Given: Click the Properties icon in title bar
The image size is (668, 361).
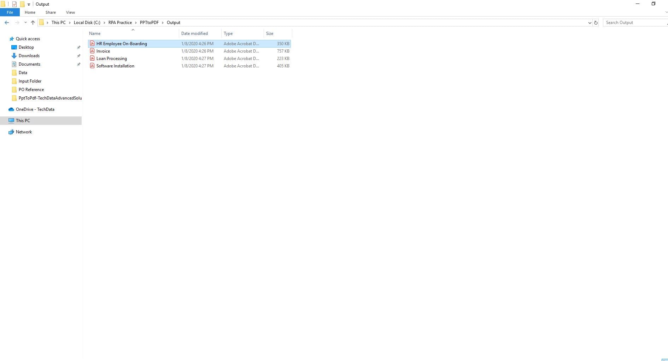Looking at the screenshot, I should [14, 4].
